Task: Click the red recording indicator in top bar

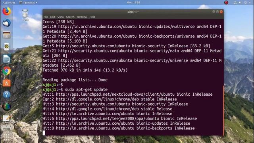Action: click(x=226, y=2)
